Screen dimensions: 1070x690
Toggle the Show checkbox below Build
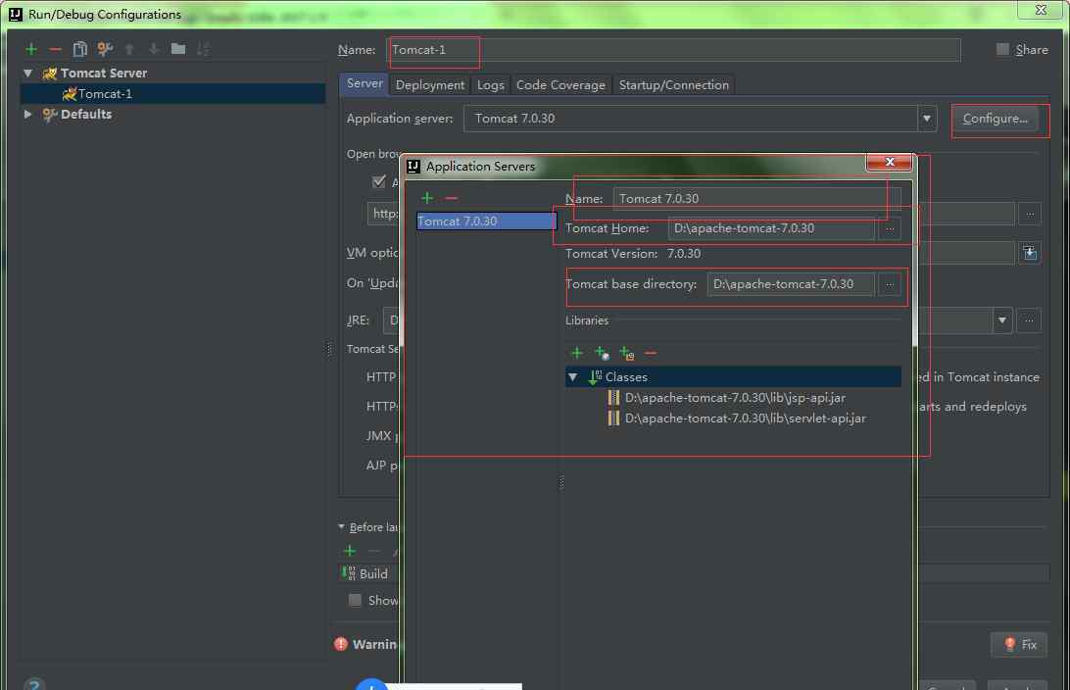coord(355,600)
